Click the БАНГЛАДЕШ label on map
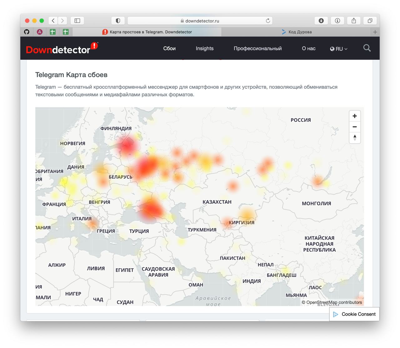 [282, 275]
